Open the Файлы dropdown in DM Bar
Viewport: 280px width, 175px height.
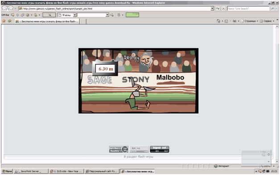(75, 15)
